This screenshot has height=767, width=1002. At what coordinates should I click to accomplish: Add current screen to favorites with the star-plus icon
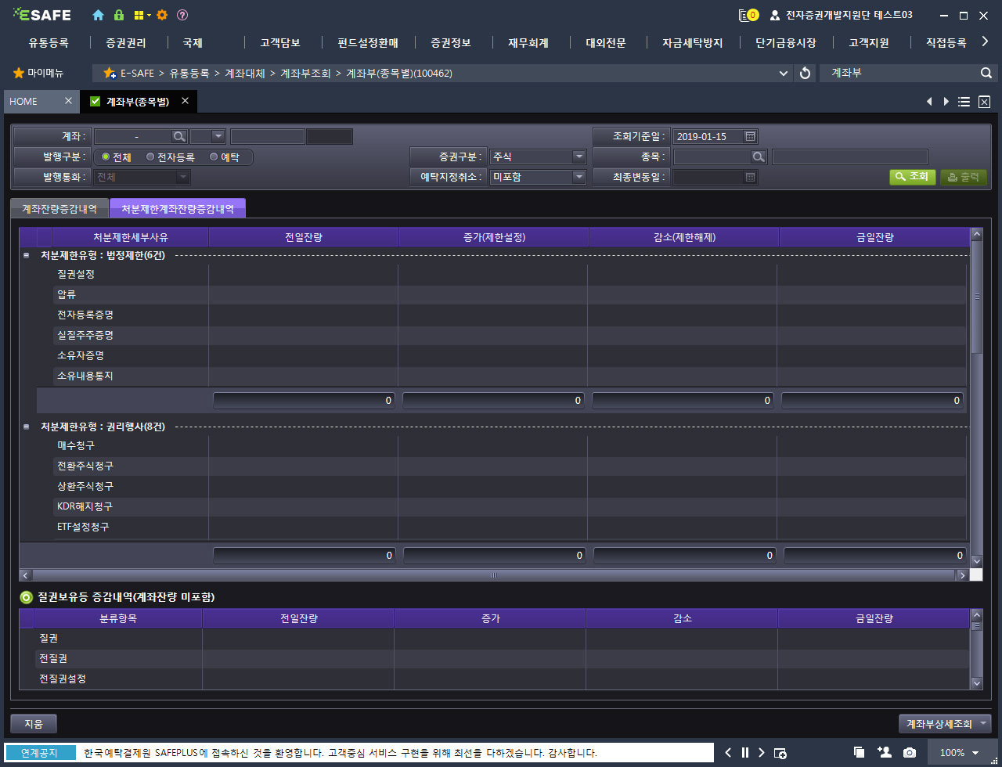click(x=110, y=73)
